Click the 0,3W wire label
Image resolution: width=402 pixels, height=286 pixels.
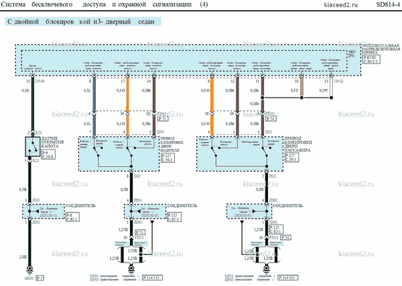324,90
